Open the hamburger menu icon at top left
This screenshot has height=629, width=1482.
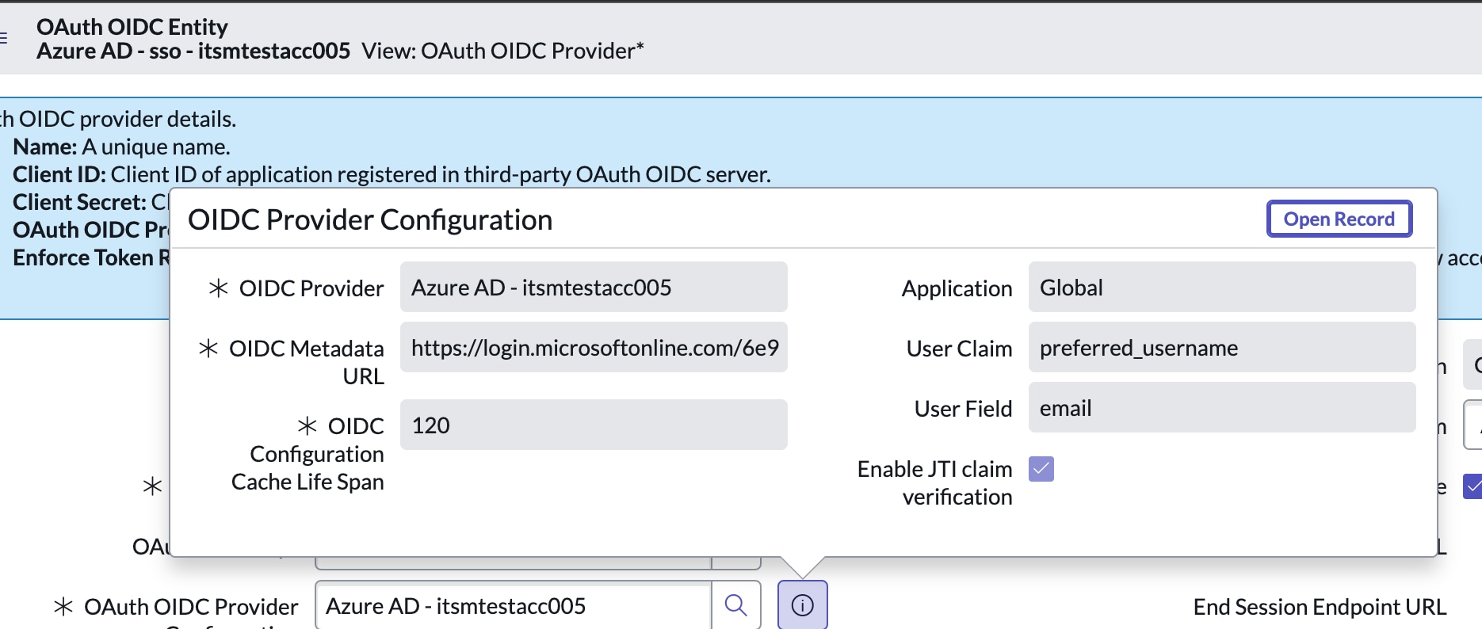pyautogui.click(x=3, y=38)
